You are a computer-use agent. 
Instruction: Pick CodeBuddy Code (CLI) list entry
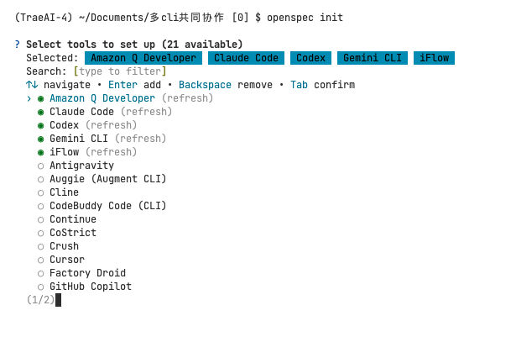(x=107, y=206)
